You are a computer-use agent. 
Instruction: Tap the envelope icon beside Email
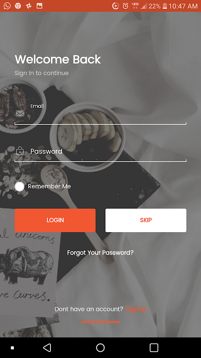(x=20, y=113)
